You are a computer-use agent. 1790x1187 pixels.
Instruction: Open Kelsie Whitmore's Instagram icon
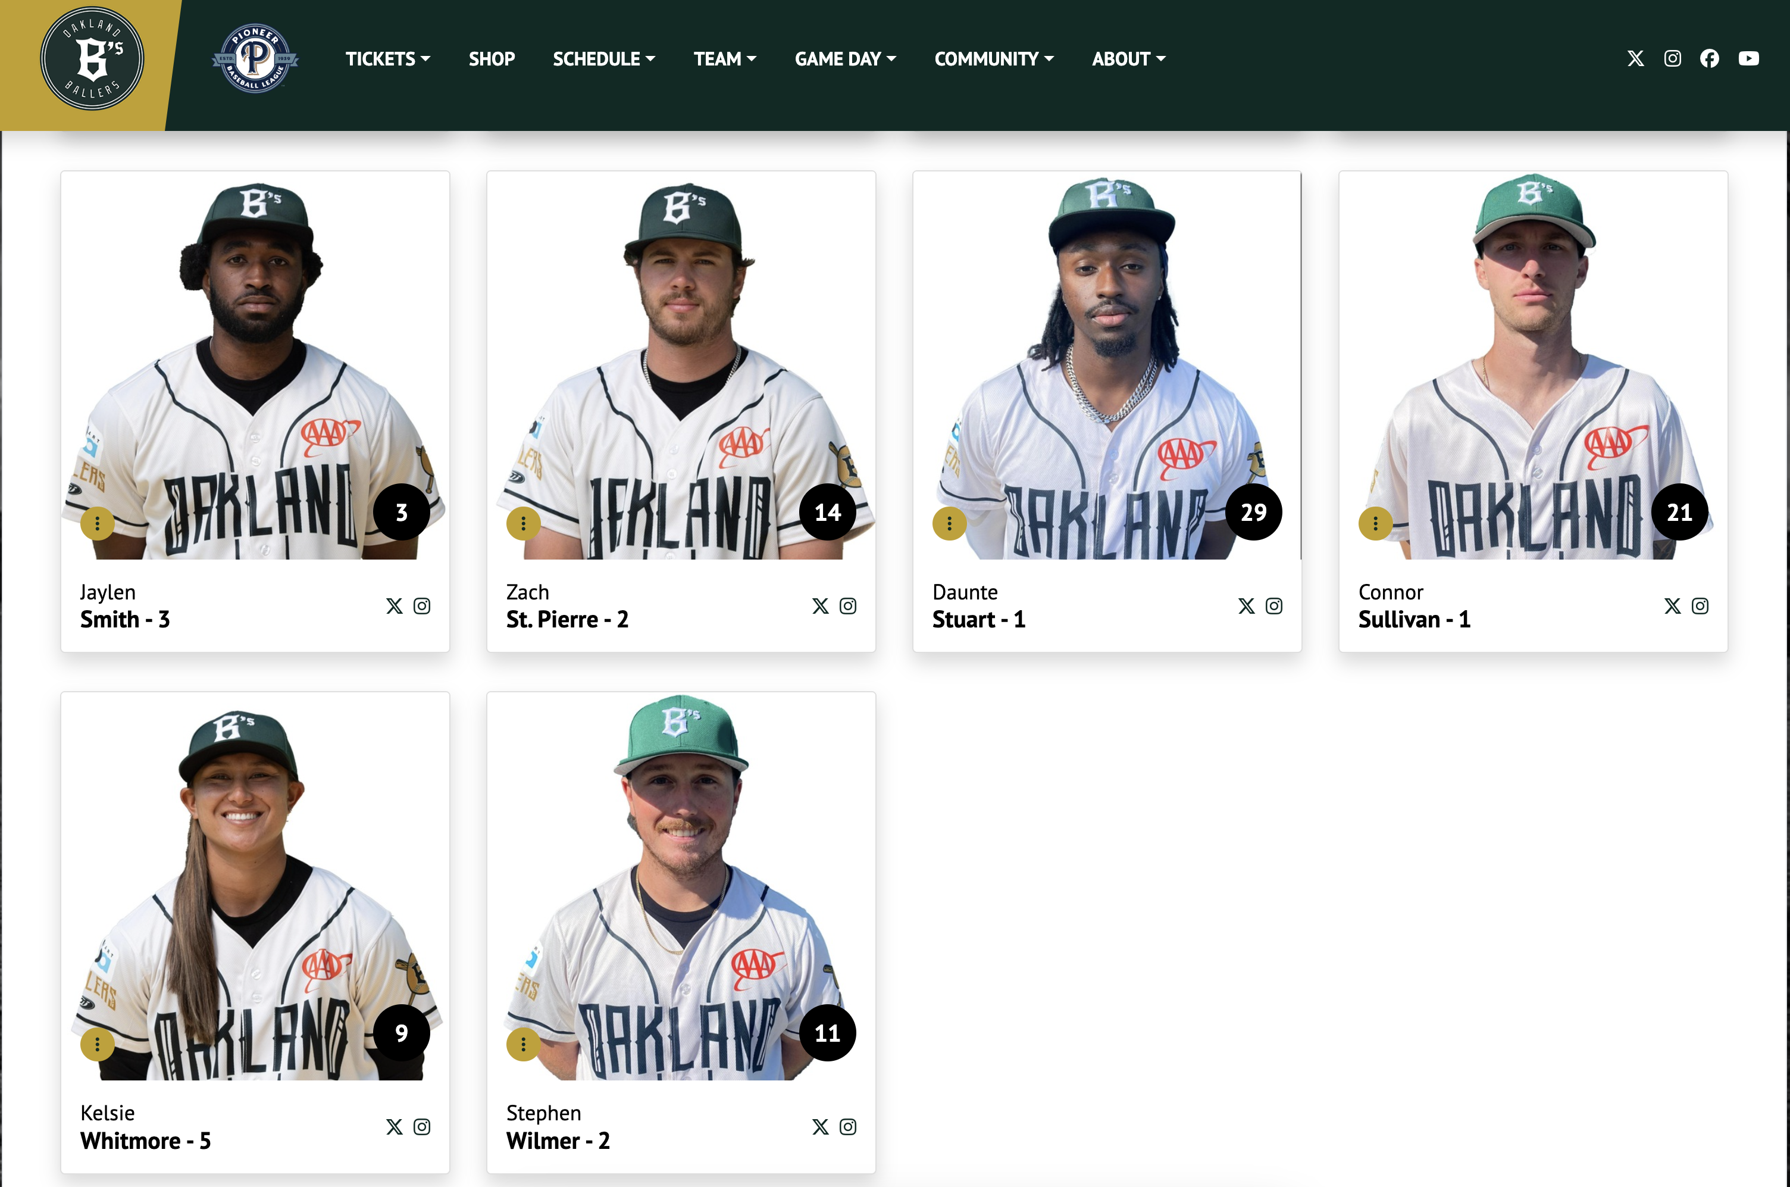pos(422,1126)
